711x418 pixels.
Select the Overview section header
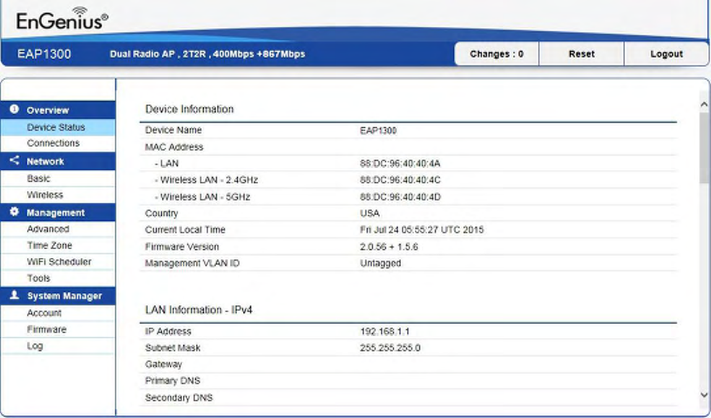point(58,110)
